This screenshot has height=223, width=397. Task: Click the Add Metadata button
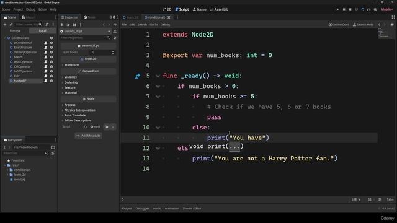click(88, 136)
